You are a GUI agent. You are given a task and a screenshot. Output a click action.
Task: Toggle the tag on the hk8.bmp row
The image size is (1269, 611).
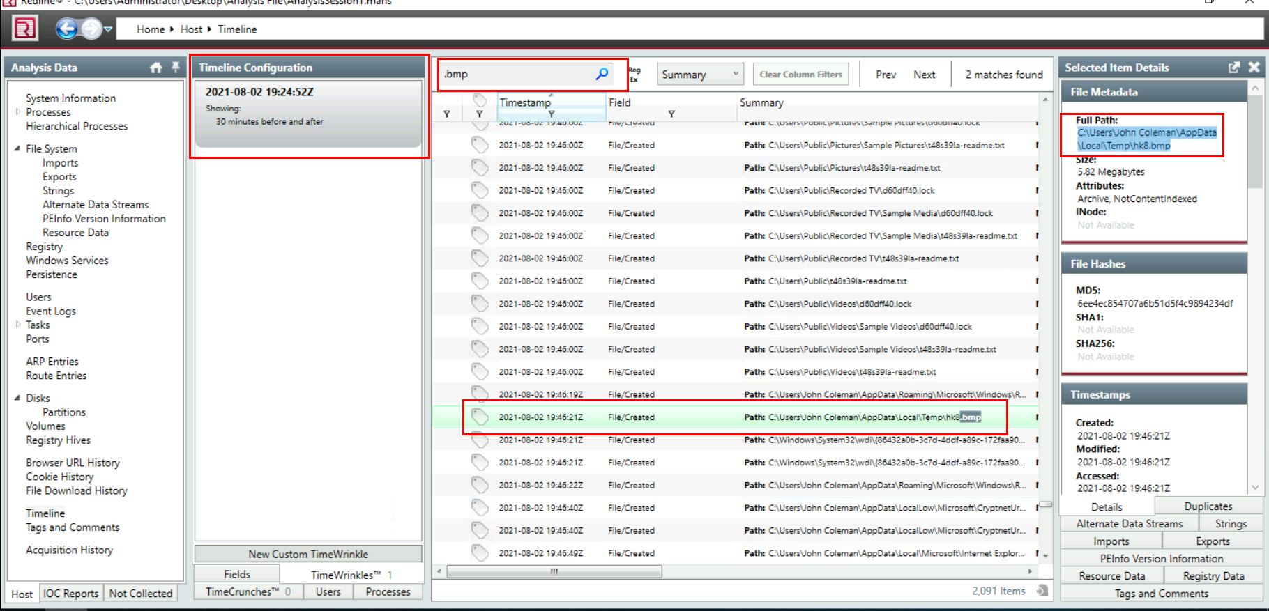[480, 417]
